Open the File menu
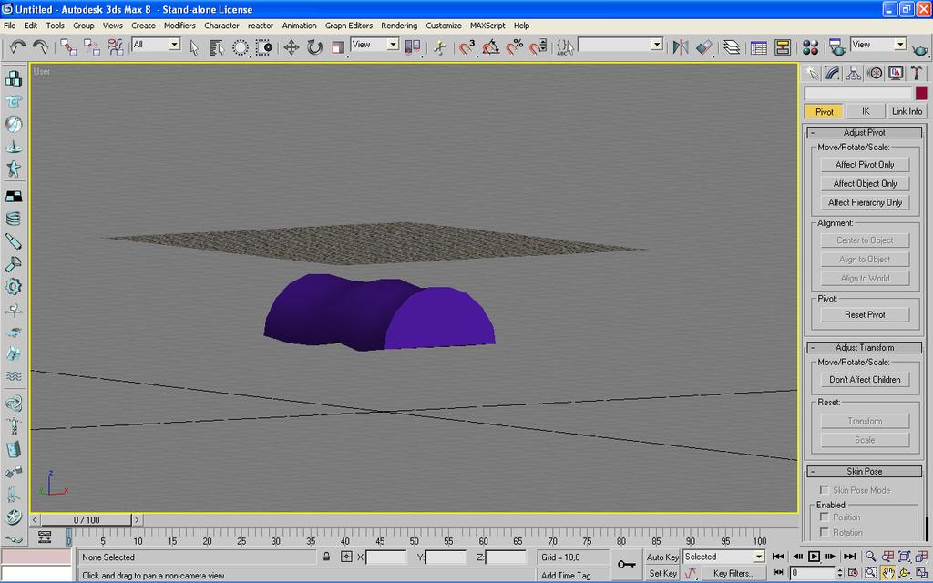Screen dimensions: 933x583 pos(9,26)
